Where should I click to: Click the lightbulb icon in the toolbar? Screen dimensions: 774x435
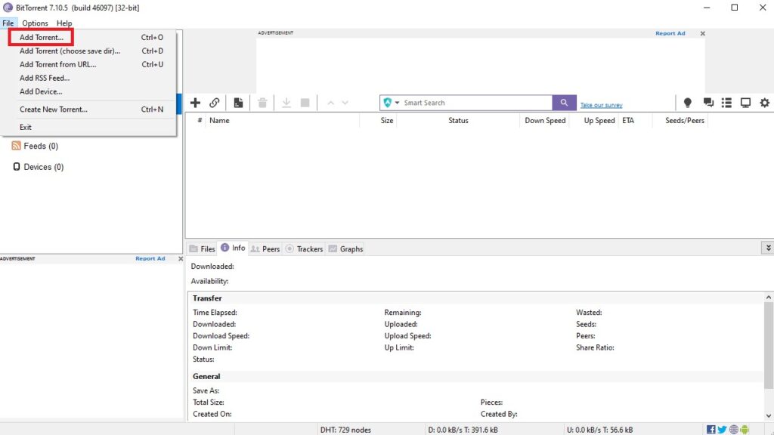[687, 103]
